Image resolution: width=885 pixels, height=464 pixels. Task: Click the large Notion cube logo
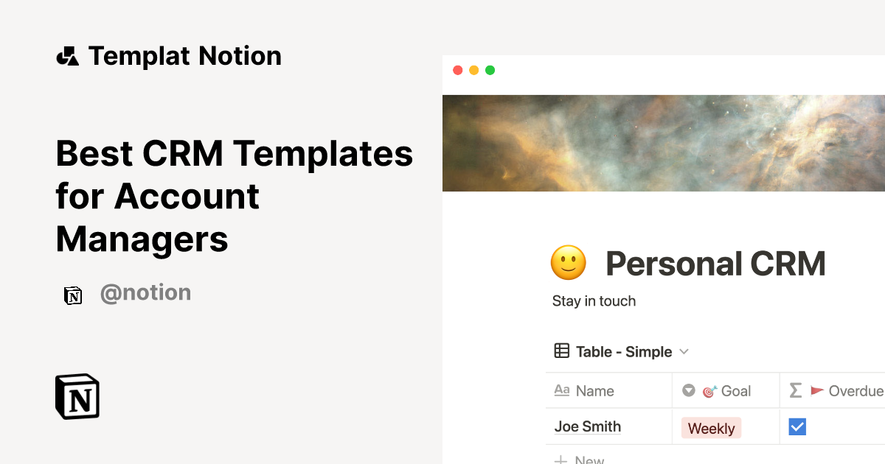click(77, 397)
